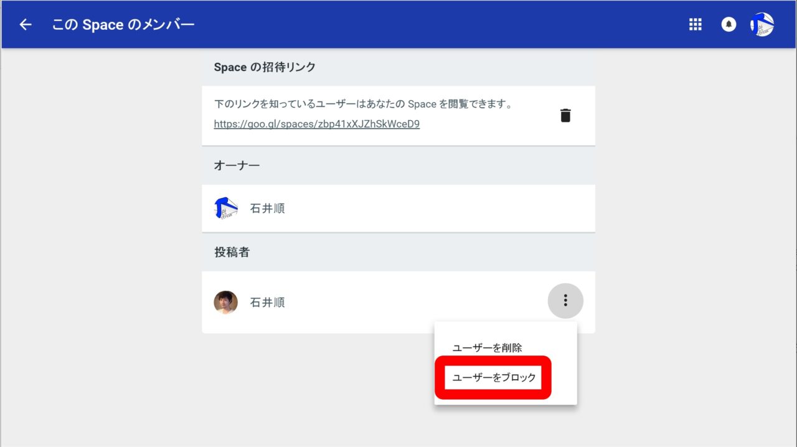797x447 pixels.
Task: Delete the invite link with trash icon
Action: (x=565, y=116)
